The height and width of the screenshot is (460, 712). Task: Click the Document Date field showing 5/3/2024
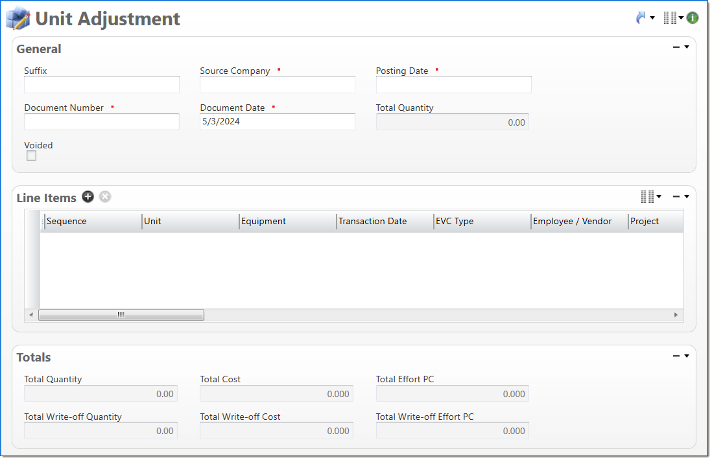point(278,122)
